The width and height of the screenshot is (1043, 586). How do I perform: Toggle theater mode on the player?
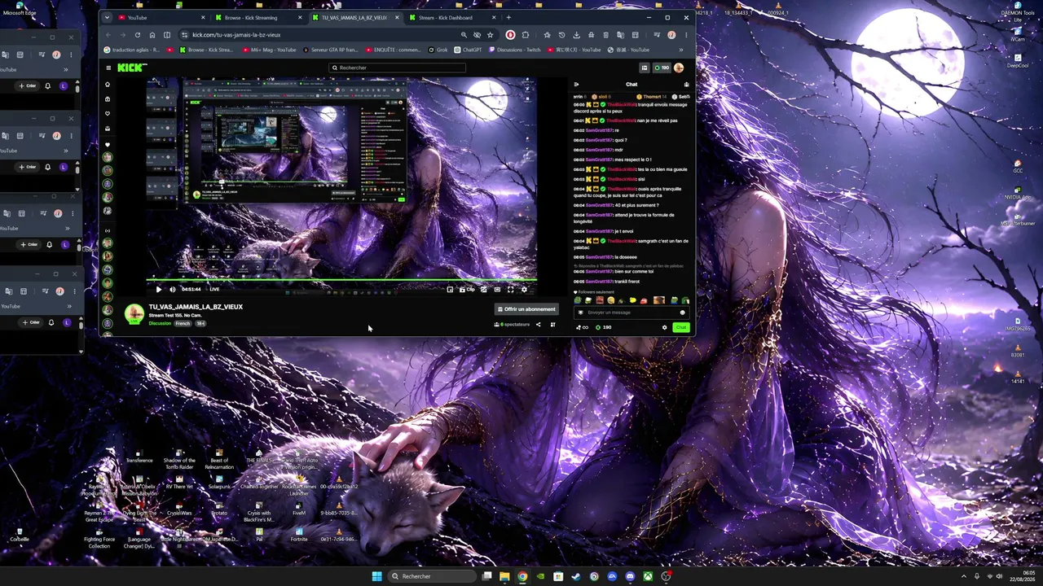point(497,289)
